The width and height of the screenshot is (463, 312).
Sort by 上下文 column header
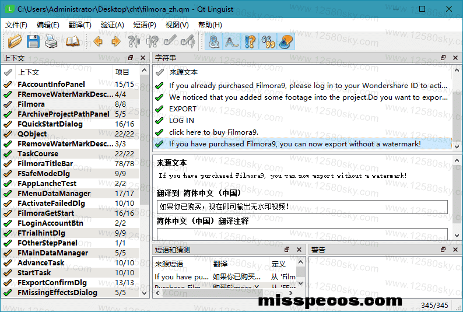click(64, 72)
